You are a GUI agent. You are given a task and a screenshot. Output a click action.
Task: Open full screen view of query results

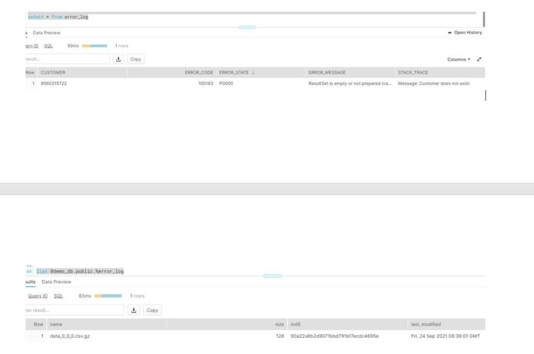pos(479,59)
